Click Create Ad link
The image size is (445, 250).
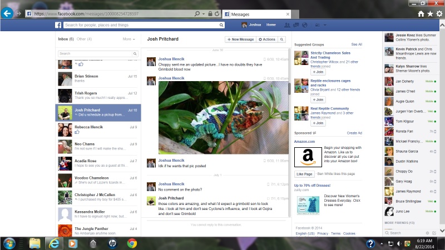354,133
